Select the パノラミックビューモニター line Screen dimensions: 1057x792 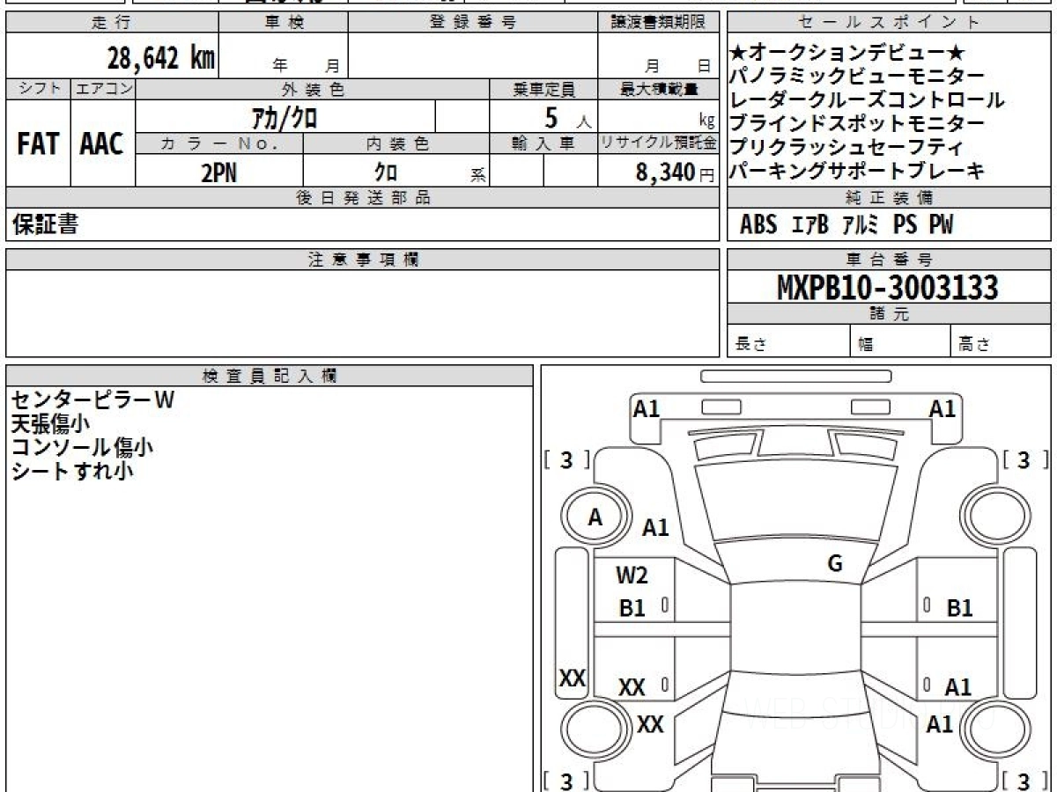click(857, 77)
